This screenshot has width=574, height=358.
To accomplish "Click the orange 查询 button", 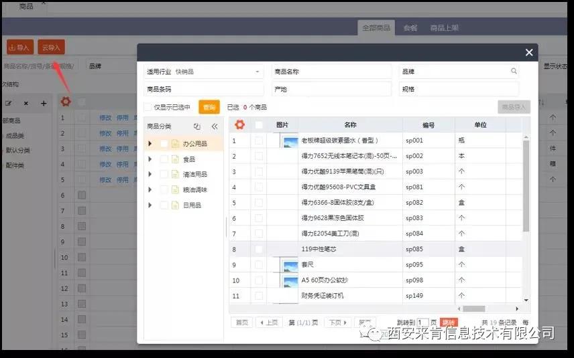I will [209, 107].
